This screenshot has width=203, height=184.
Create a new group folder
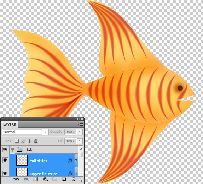(54, 179)
